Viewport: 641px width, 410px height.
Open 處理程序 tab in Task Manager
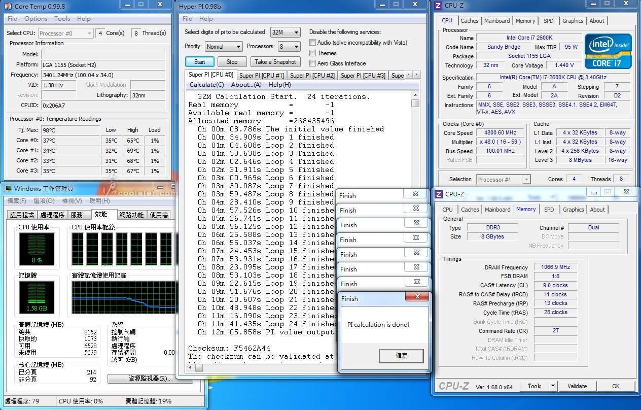tap(53, 215)
